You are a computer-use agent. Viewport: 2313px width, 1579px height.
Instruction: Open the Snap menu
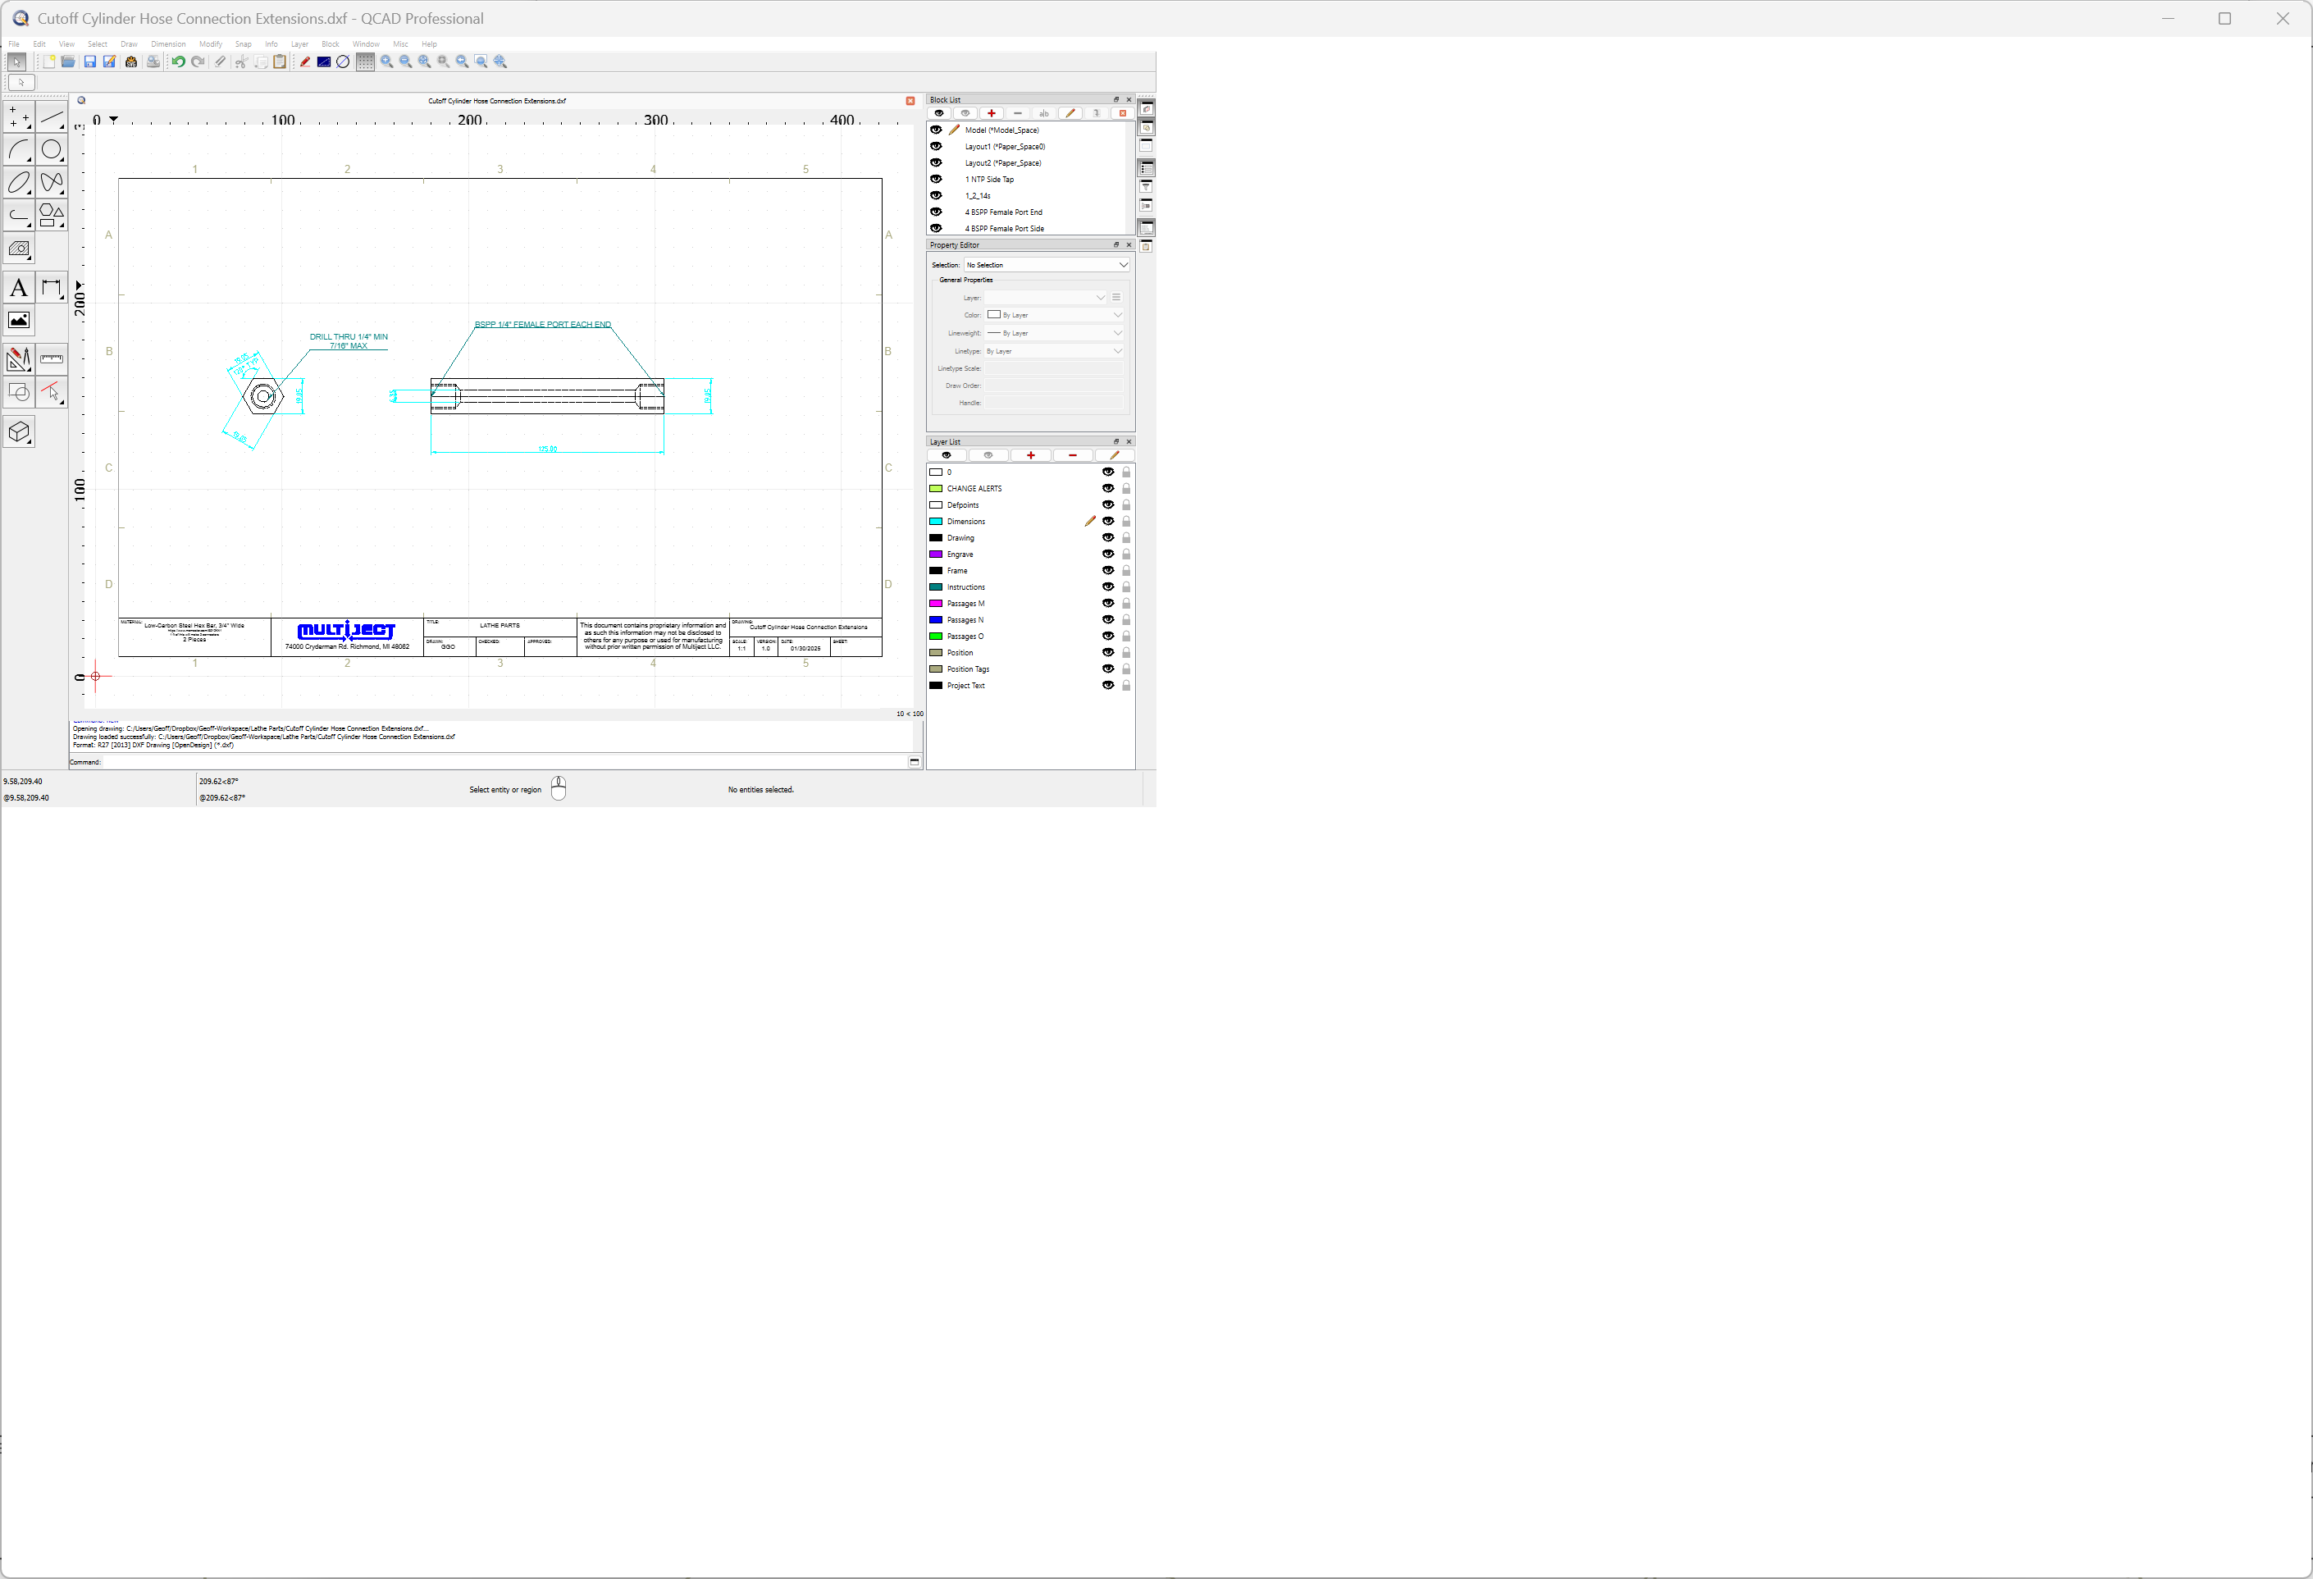click(243, 43)
